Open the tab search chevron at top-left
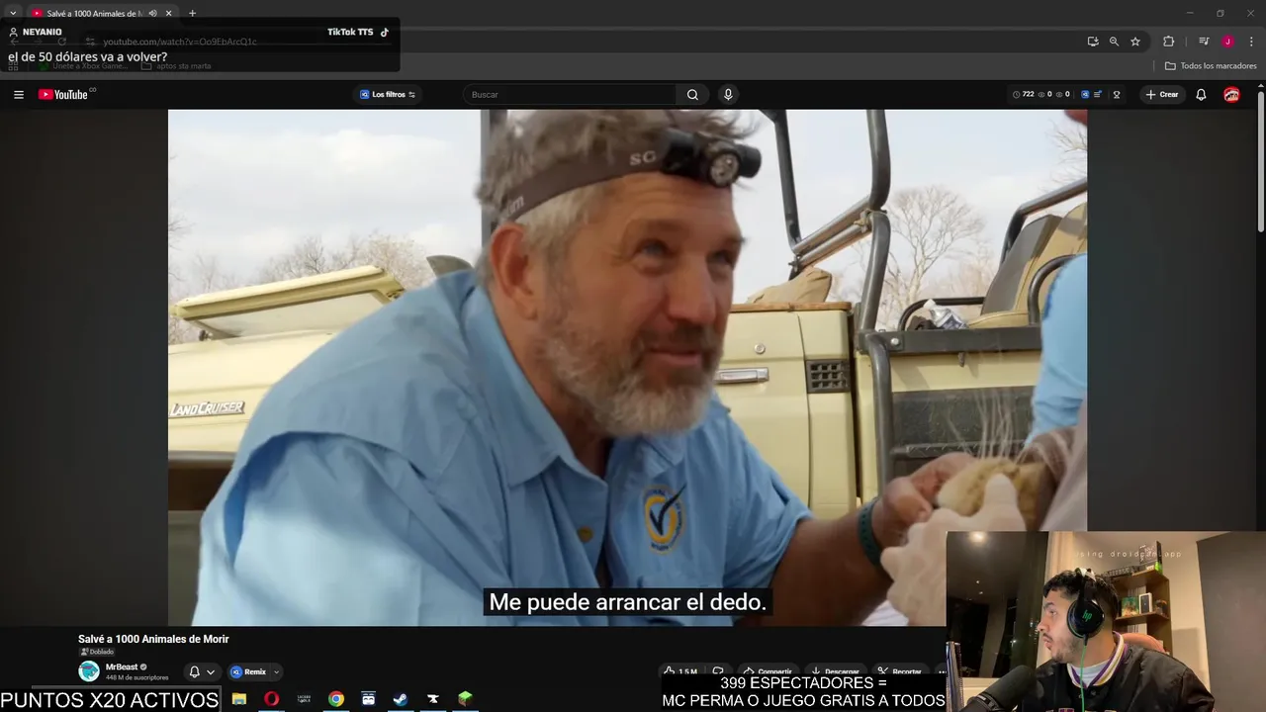1266x712 pixels. point(13,14)
